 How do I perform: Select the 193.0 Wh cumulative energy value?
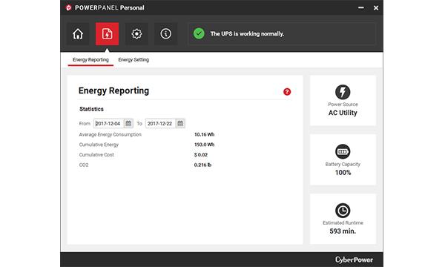pos(204,145)
